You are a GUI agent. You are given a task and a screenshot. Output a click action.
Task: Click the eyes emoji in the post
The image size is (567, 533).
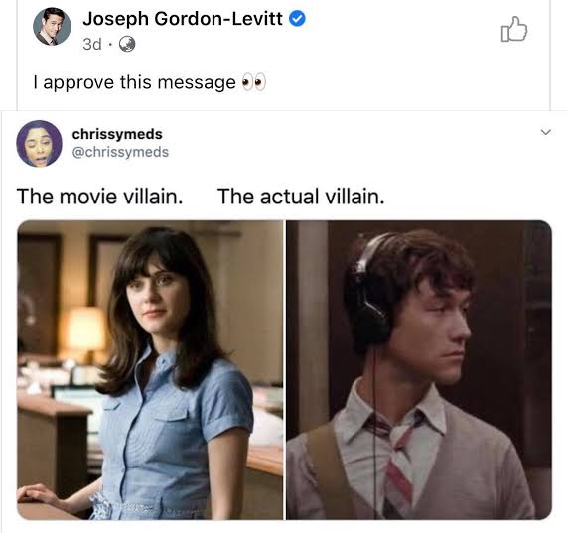pos(254,82)
